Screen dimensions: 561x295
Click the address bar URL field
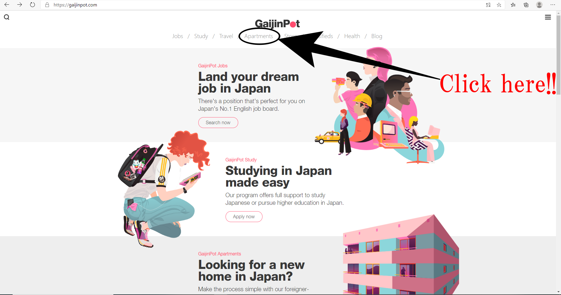(264, 5)
